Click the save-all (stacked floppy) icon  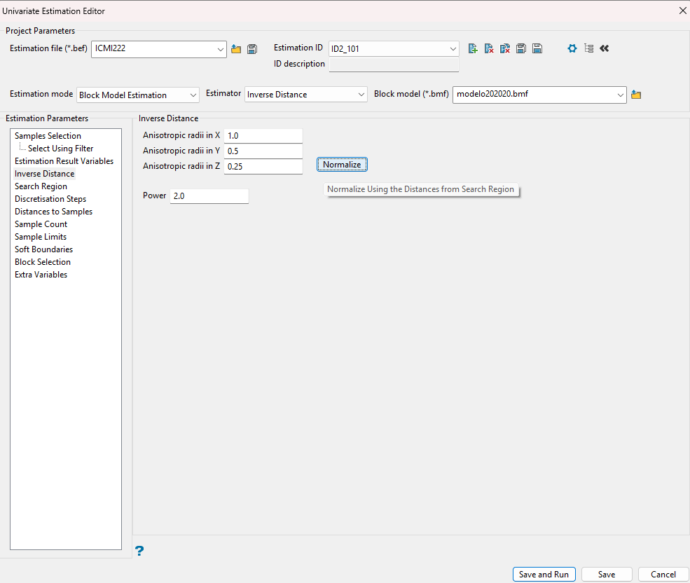point(521,48)
